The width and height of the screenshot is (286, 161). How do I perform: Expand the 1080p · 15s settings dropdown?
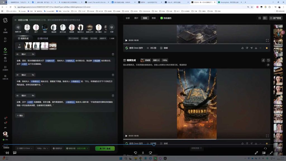[43, 148]
